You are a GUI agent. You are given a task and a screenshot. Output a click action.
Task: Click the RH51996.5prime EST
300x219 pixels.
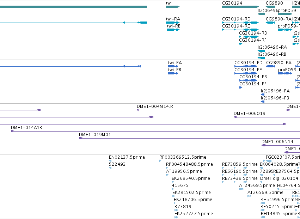[263, 204]
